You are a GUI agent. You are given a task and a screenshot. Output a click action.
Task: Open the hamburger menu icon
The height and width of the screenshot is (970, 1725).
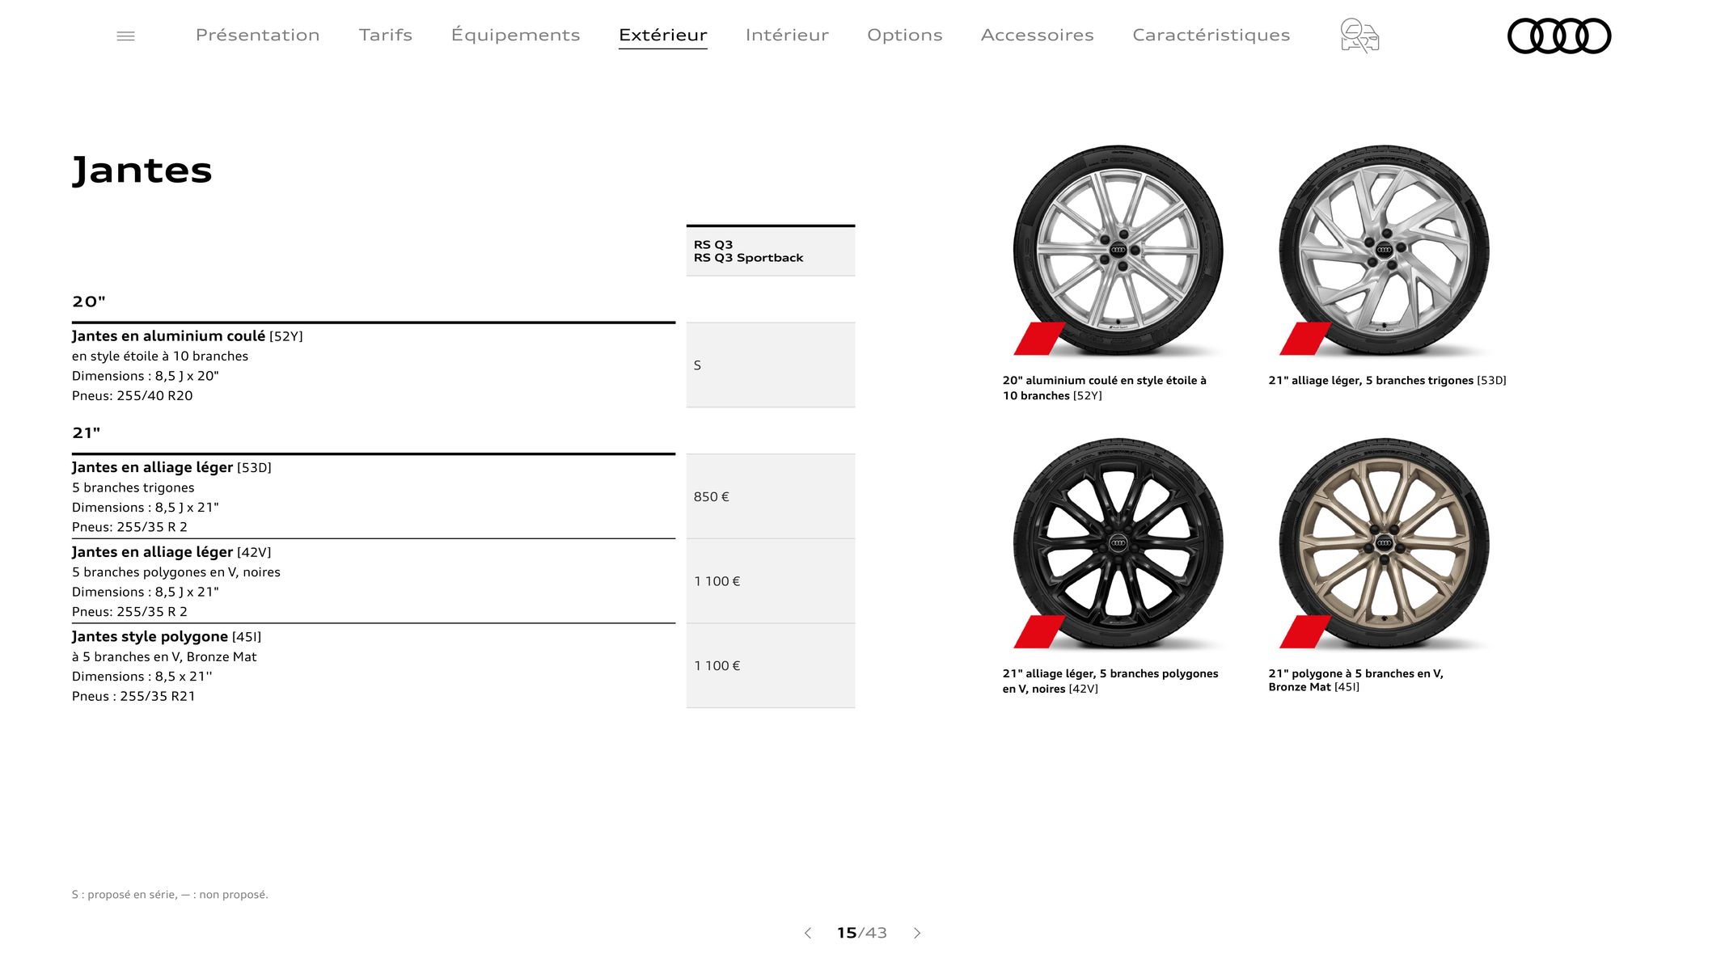pos(125,36)
